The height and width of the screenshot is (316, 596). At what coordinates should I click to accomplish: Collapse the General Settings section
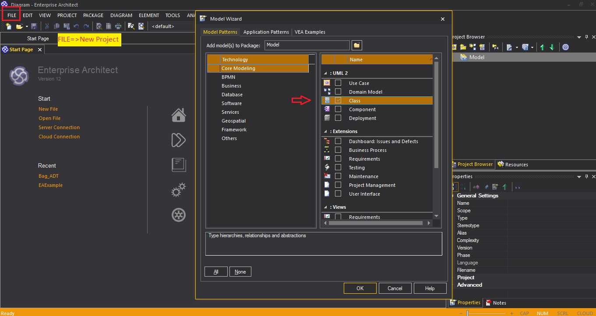(x=454, y=196)
